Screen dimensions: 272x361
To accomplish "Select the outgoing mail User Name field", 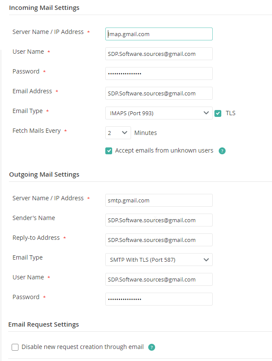I will [x=159, y=279].
